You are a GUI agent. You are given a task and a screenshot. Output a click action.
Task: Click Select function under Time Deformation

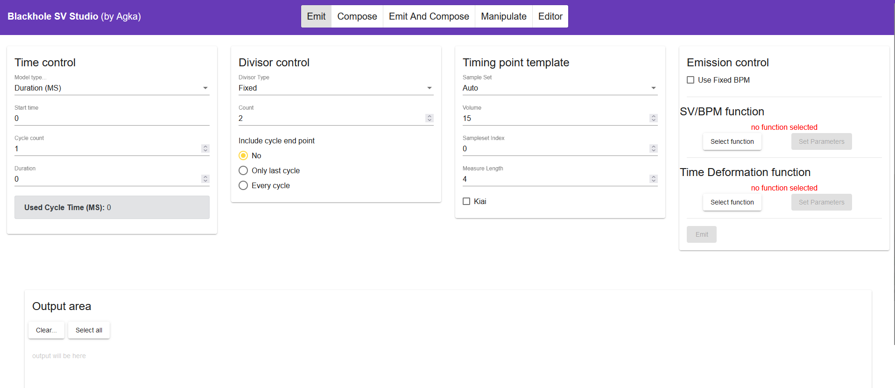coord(732,202)
